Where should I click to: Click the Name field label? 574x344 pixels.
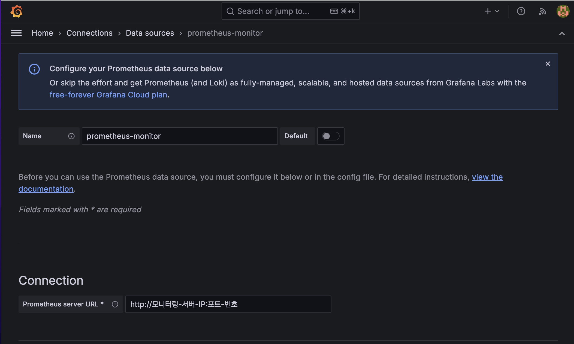pyautogui.click(x=32, y=136)
